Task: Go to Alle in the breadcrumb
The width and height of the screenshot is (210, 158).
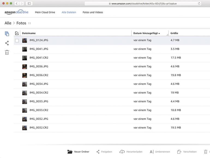Action: point(8,23)
